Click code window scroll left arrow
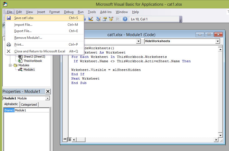This screenshot has width=229, height=151. point(74,140)
